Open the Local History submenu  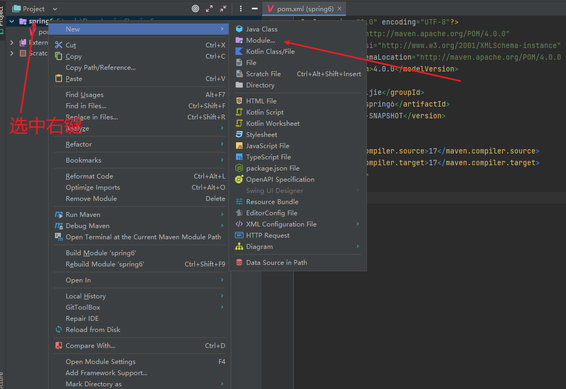pos(139,296)
